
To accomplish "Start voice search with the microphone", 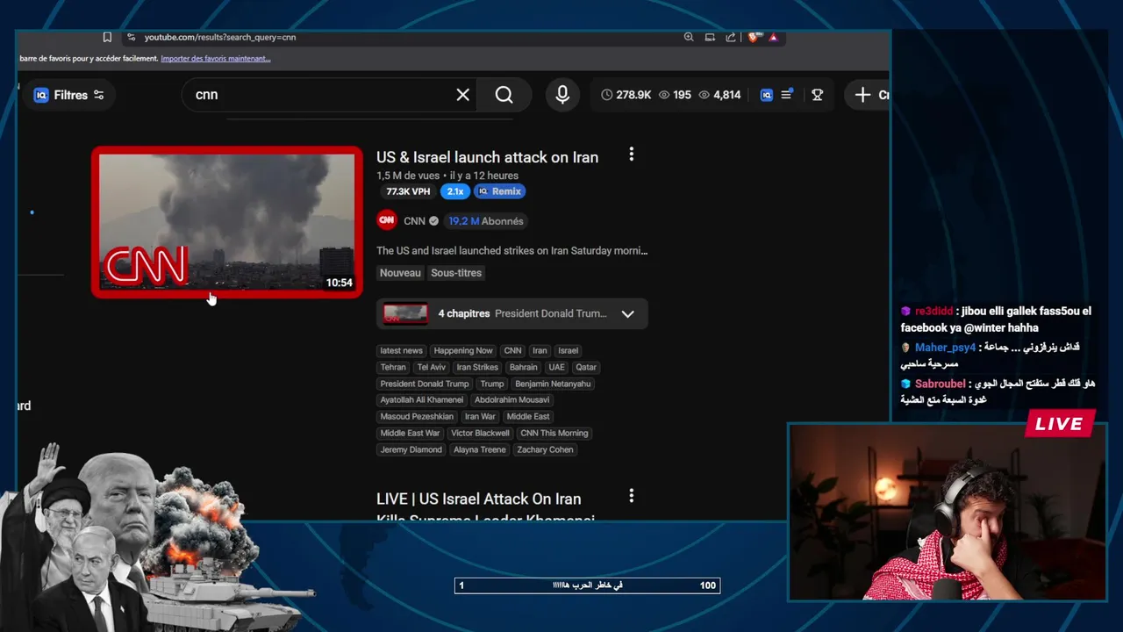I will click(x=563, y=95).
